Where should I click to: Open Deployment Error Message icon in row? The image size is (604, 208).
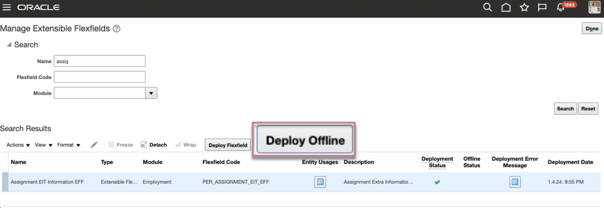[x=515, y=182]
